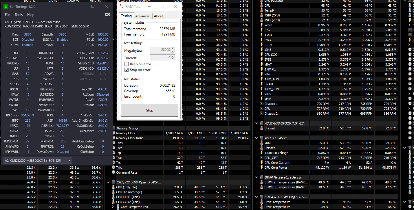
Task: Click the CPU Core Current lightning icon
Action: pyautogui.click(x=262, y=163)
